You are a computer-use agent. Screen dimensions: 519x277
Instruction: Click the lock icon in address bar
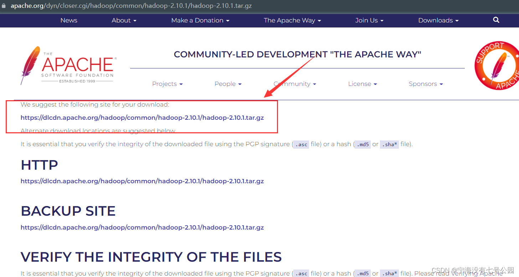tap(4, 6)
